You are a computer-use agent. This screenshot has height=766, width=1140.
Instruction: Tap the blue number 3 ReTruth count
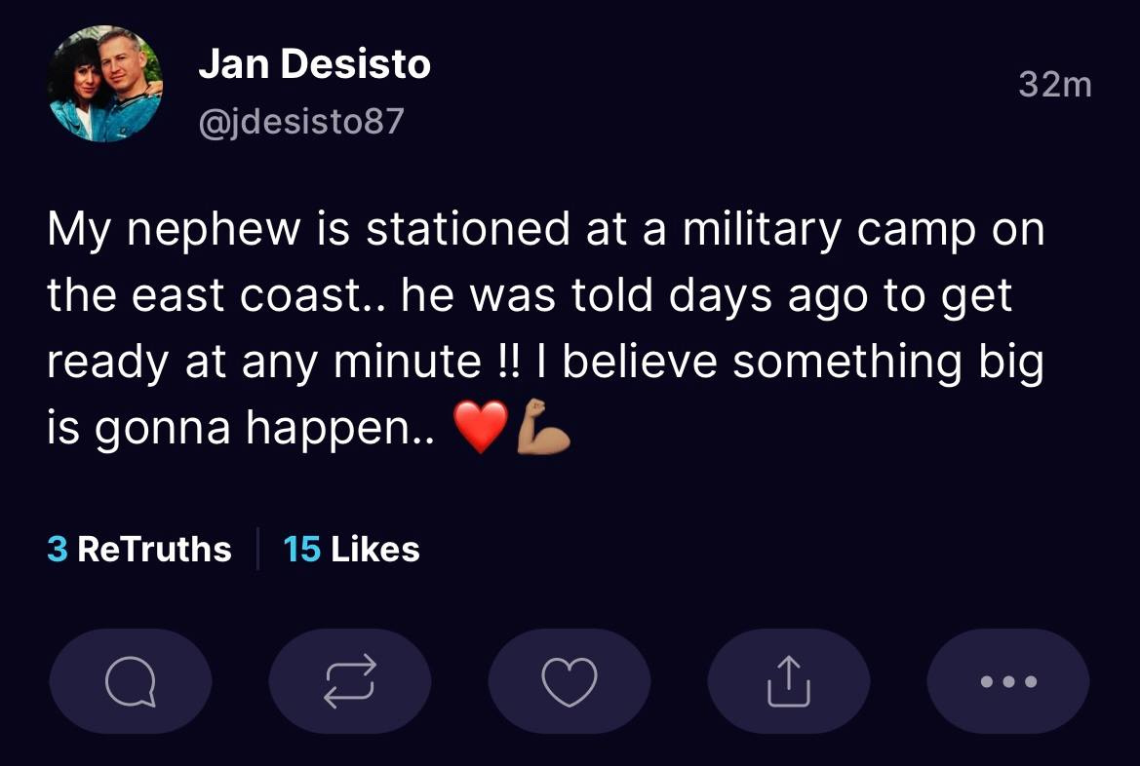(58, 549)
